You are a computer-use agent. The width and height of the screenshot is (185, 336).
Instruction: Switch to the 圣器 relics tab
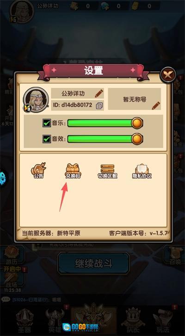tap(24, 318)
